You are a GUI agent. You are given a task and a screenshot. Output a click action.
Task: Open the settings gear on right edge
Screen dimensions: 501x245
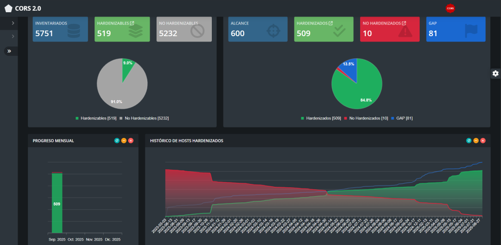click(x=495, y=73)
